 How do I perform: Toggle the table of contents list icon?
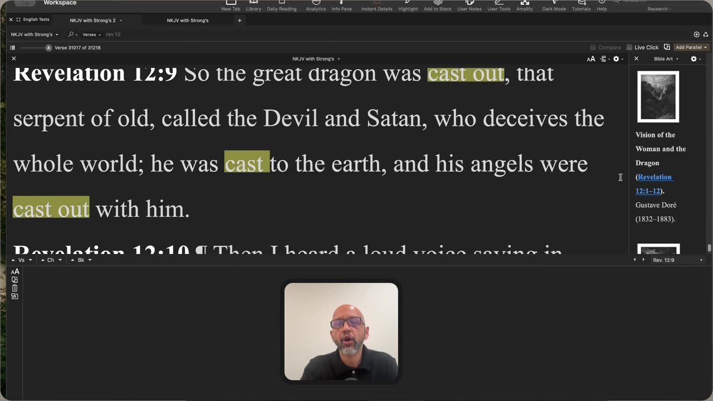point(13,48)
